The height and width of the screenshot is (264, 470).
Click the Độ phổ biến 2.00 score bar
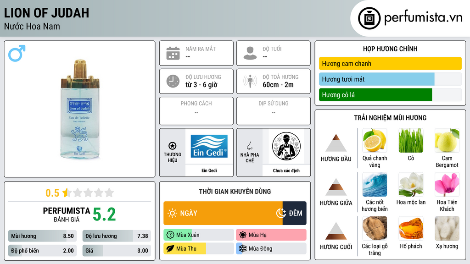coord(43,251)
